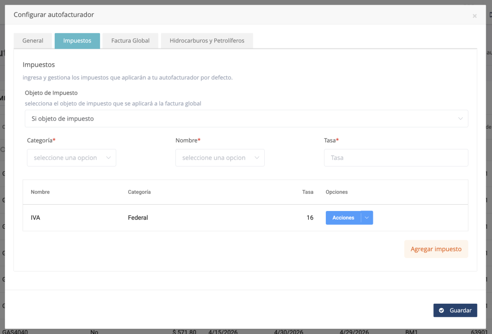Close the Configurar autofacturador dialog
The width and height of the screenshot is (492, 334).
(474, 16)
